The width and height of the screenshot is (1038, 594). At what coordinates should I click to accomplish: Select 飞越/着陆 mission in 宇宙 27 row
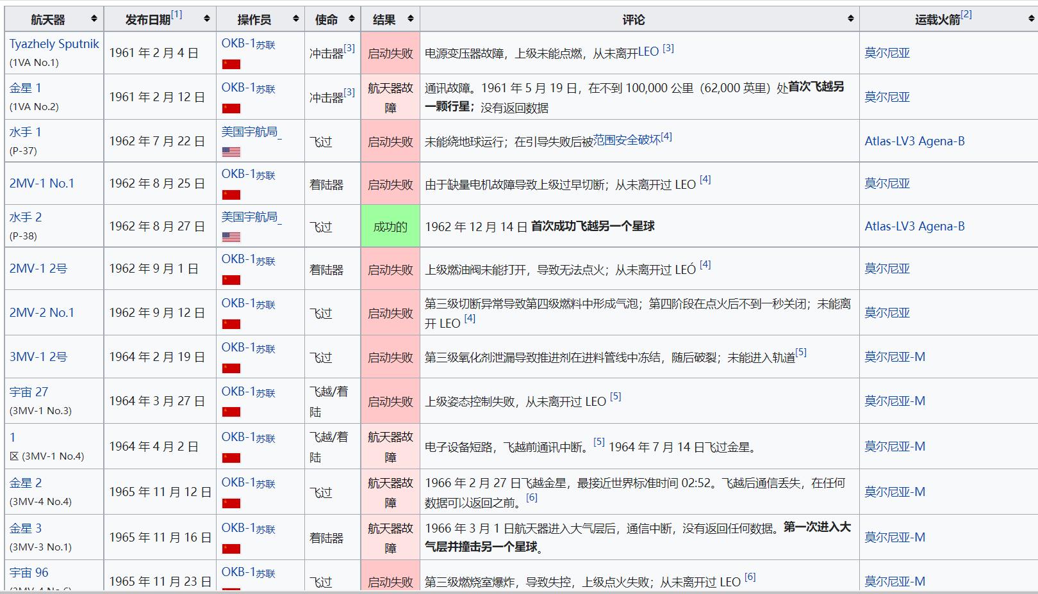pos(329,401)
